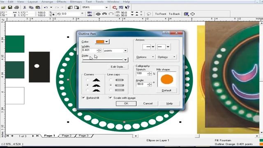Click the orange Nib shape preview
Image resolution: width=263 pixels, height=148 pixels.
167,79
